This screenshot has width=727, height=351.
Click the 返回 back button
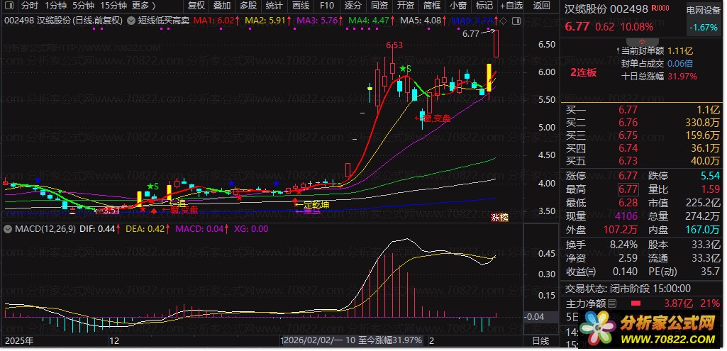tap(542, 6)
